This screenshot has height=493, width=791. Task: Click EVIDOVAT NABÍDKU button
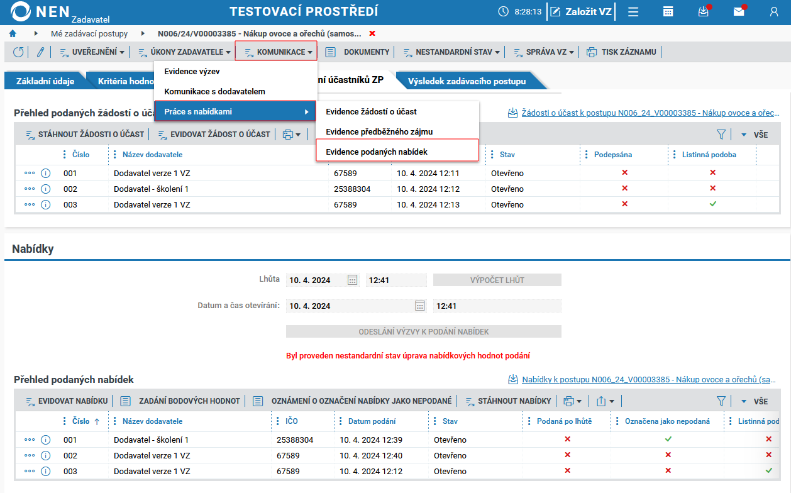tap(66, 401)
